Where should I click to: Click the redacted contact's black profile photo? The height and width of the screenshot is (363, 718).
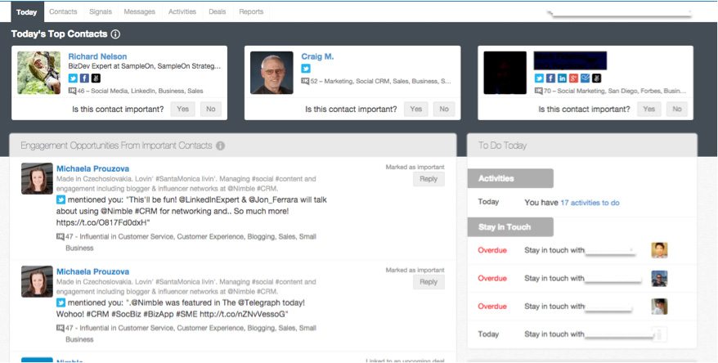[x=505, y=73]
